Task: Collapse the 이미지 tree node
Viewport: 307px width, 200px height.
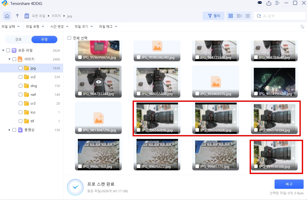Action: [9, 59]
